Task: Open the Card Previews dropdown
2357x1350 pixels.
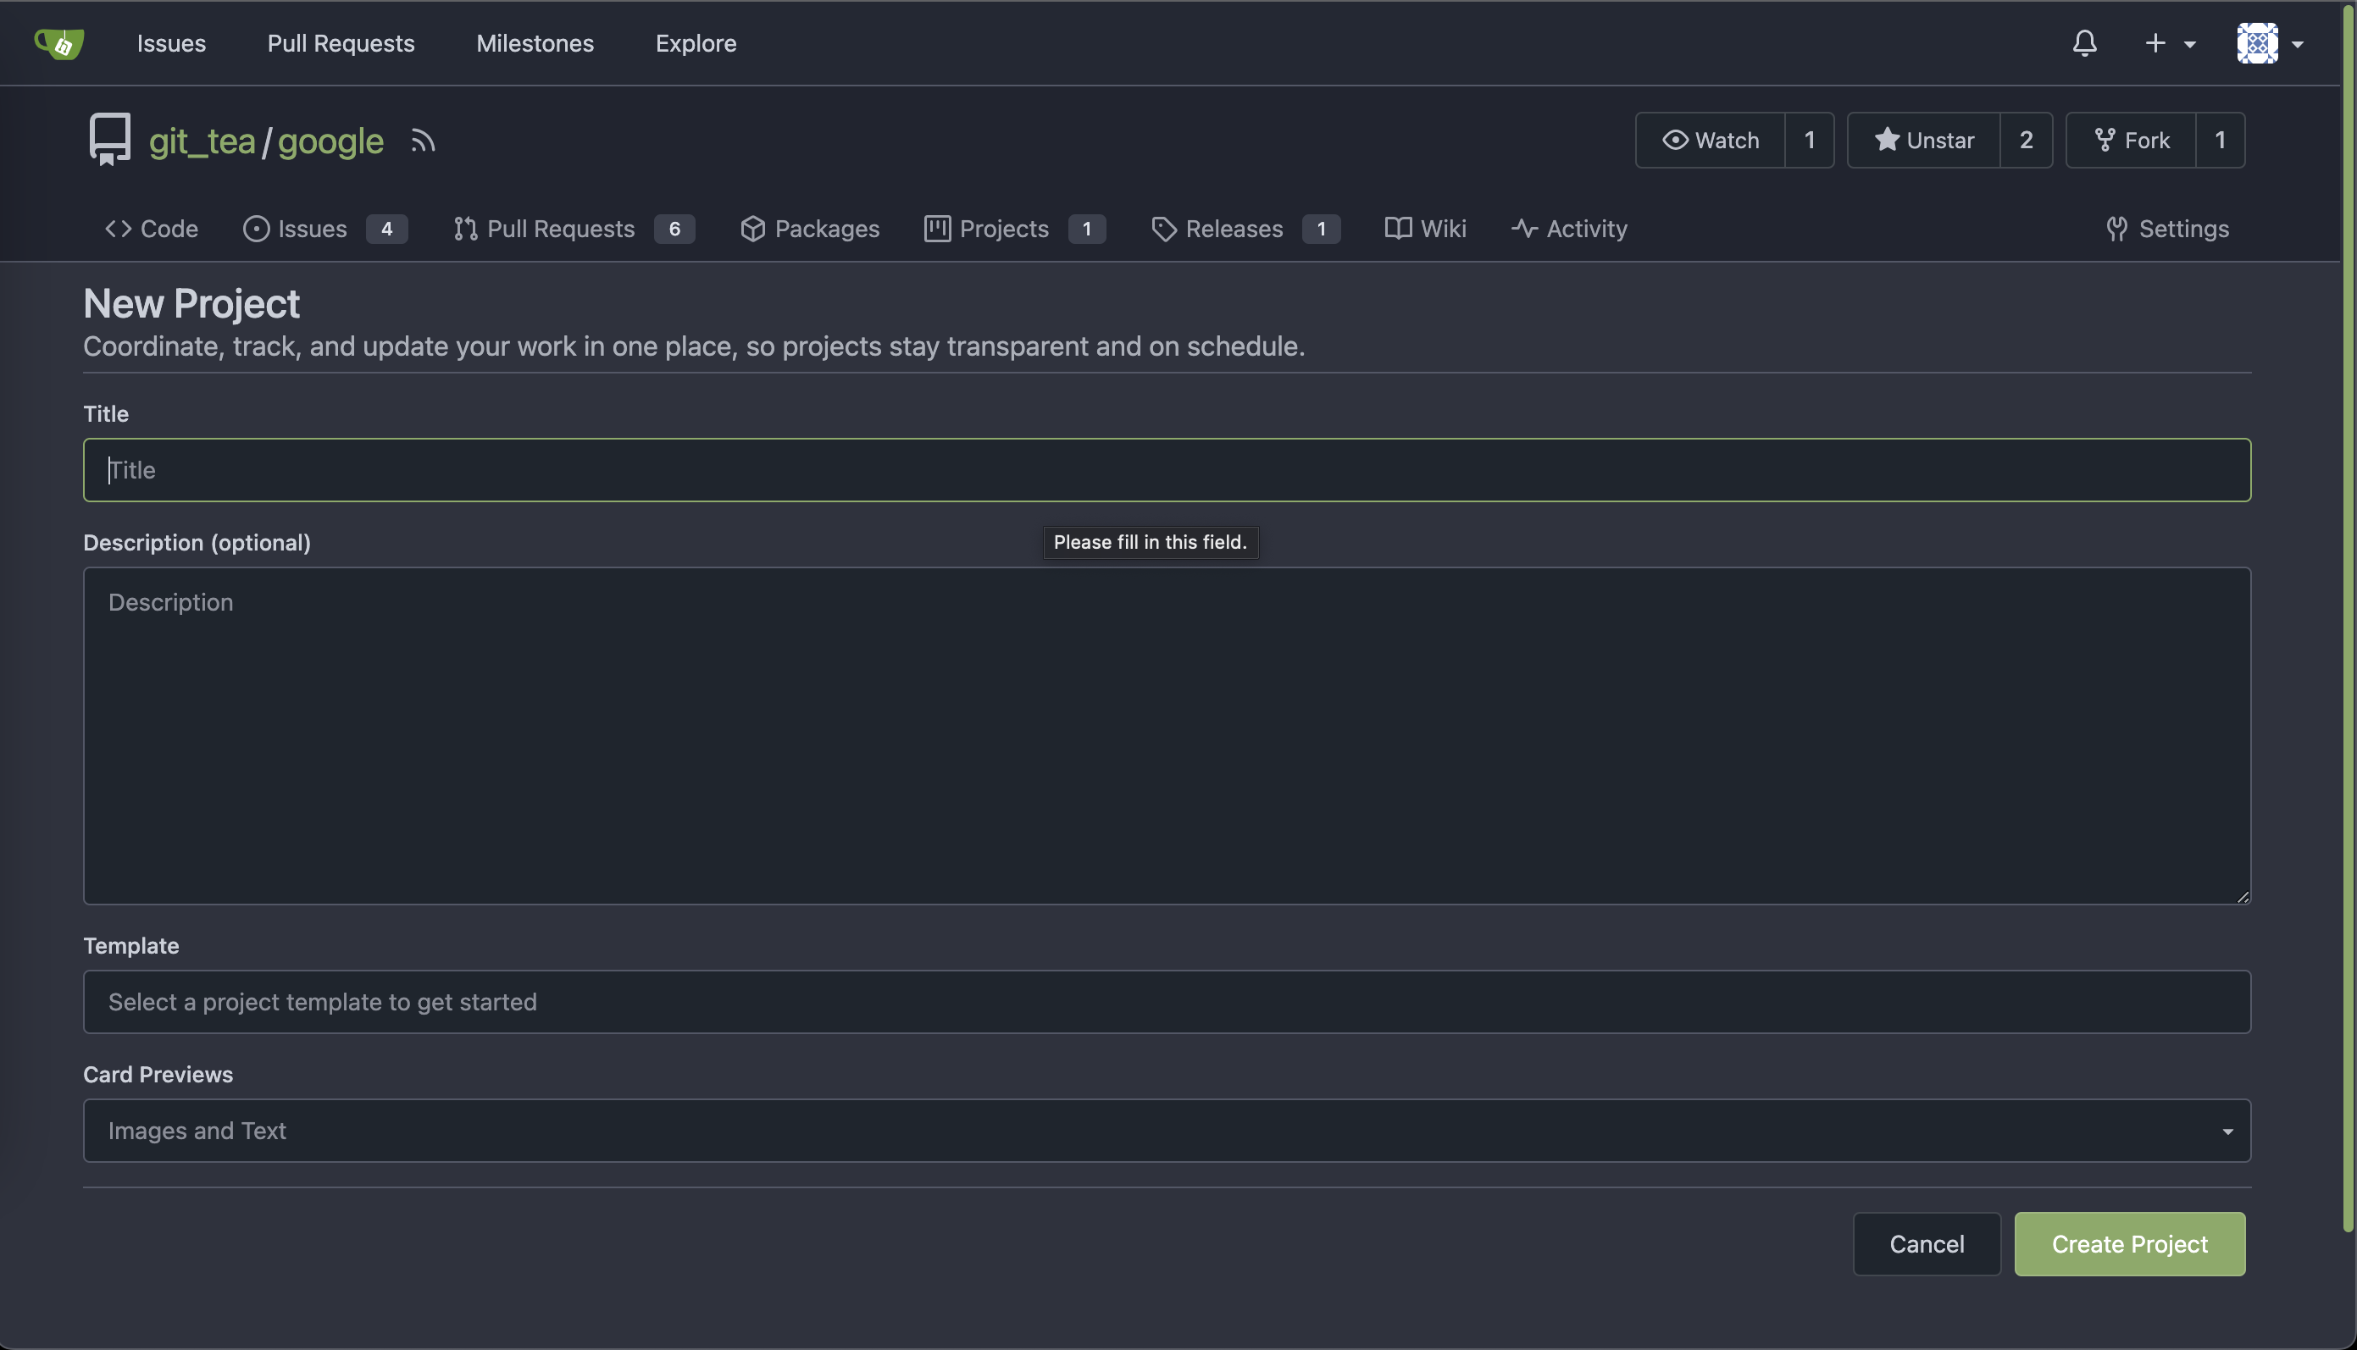Action: click(x=1167, y=1131)
